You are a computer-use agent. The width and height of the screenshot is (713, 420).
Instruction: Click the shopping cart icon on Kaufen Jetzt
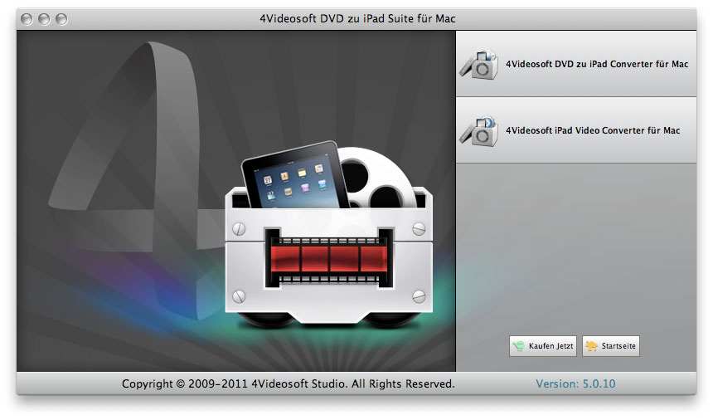click(x=519, y=347)
